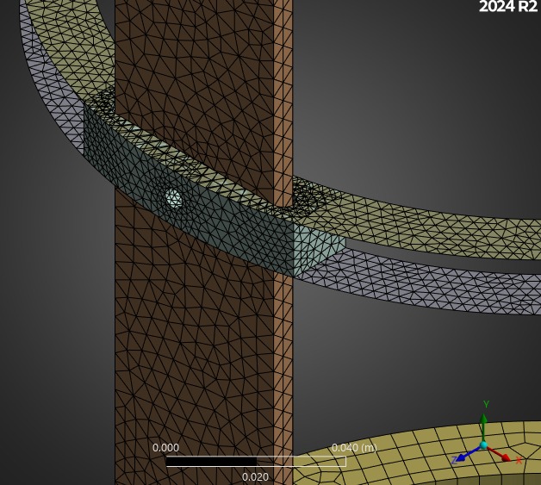Click the white segment of the scale ruler
The width and height of the screenshot is (541, 485).
301,462
